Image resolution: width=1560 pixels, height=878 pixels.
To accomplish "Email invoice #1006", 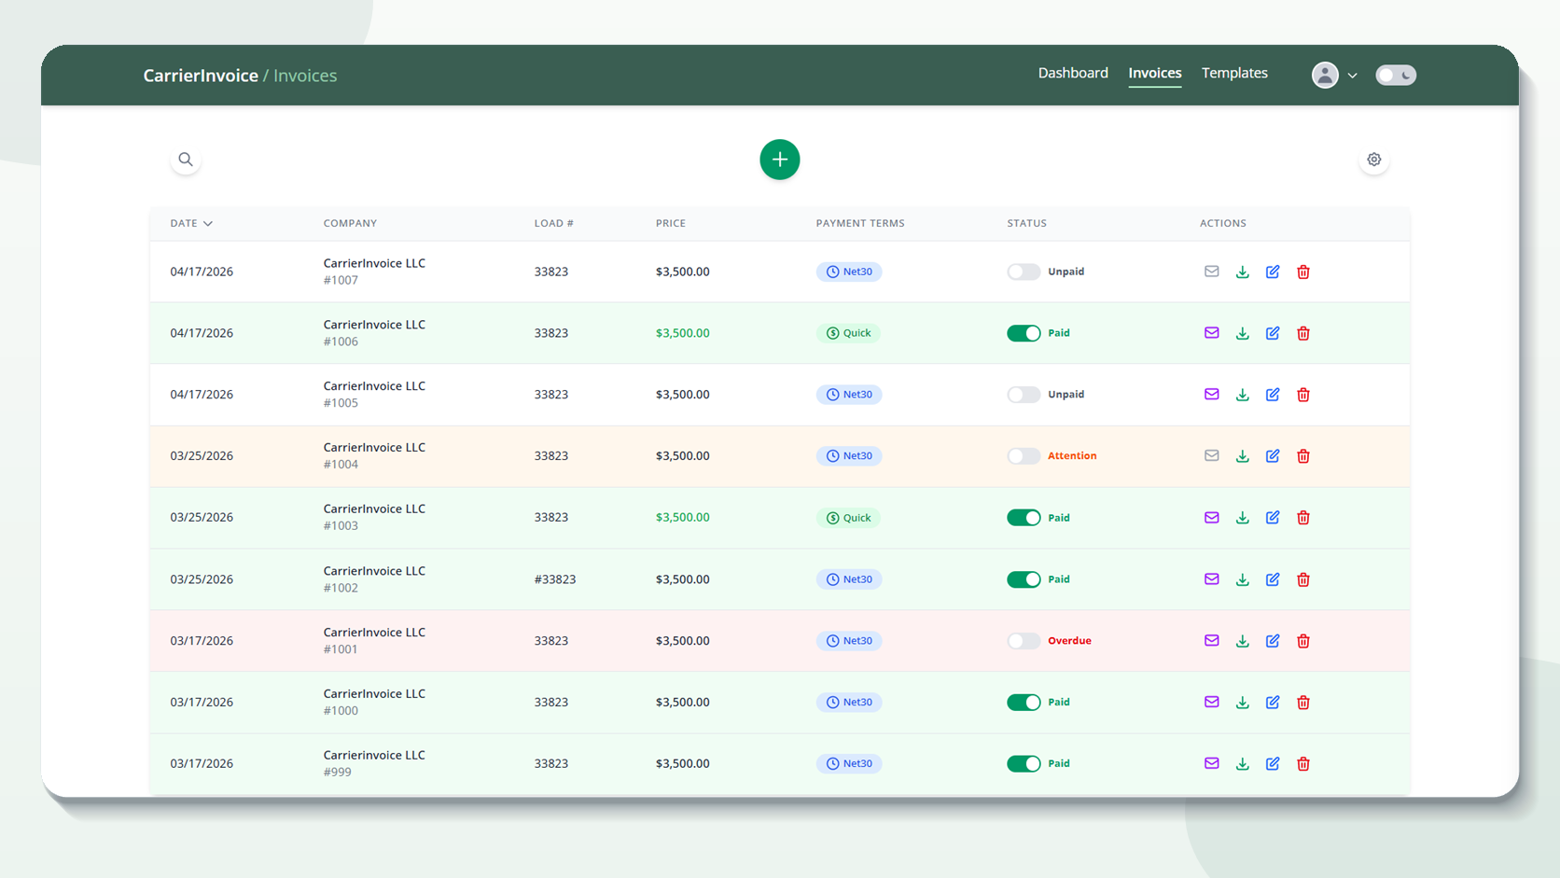I will pos(1212,333).
